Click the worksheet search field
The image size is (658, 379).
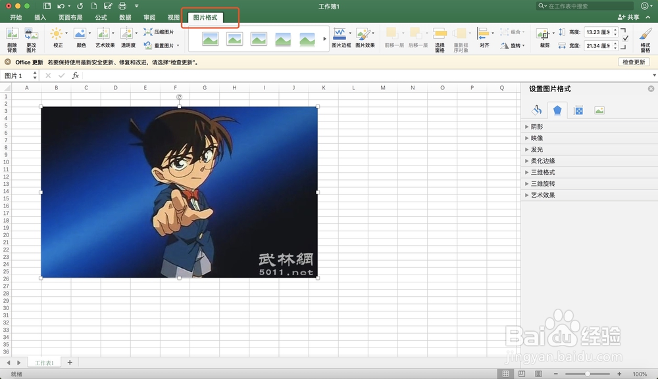[x=584, y=6]
